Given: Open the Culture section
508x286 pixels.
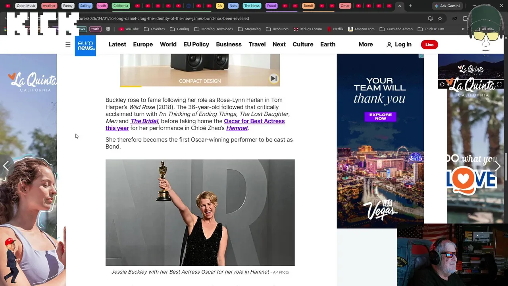Looking at the screenshot, I should coord(303,44).
